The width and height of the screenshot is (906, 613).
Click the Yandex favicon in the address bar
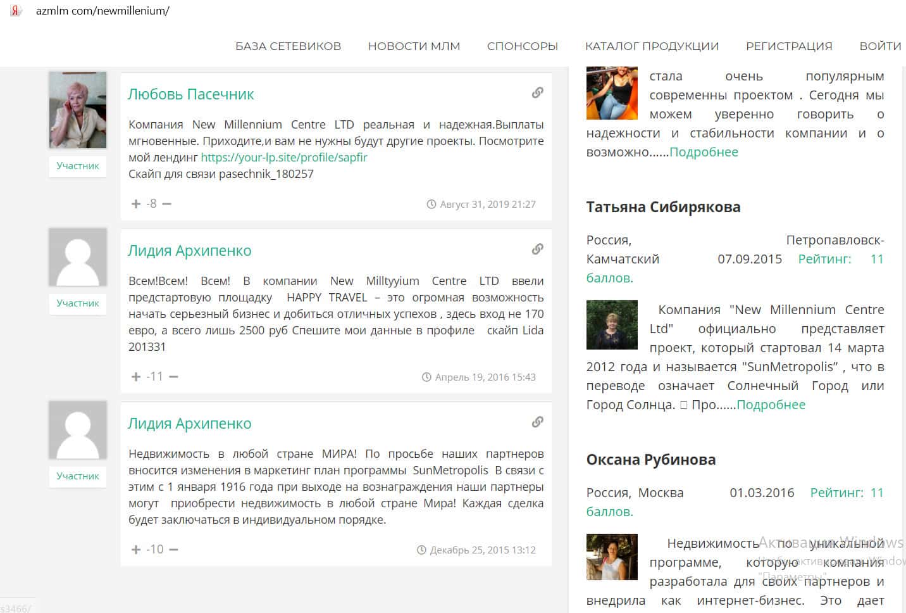pyautogui.click(x=16, y=11)
